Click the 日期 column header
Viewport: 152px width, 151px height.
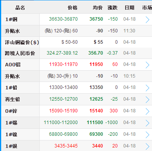click(x=129, y=8)
